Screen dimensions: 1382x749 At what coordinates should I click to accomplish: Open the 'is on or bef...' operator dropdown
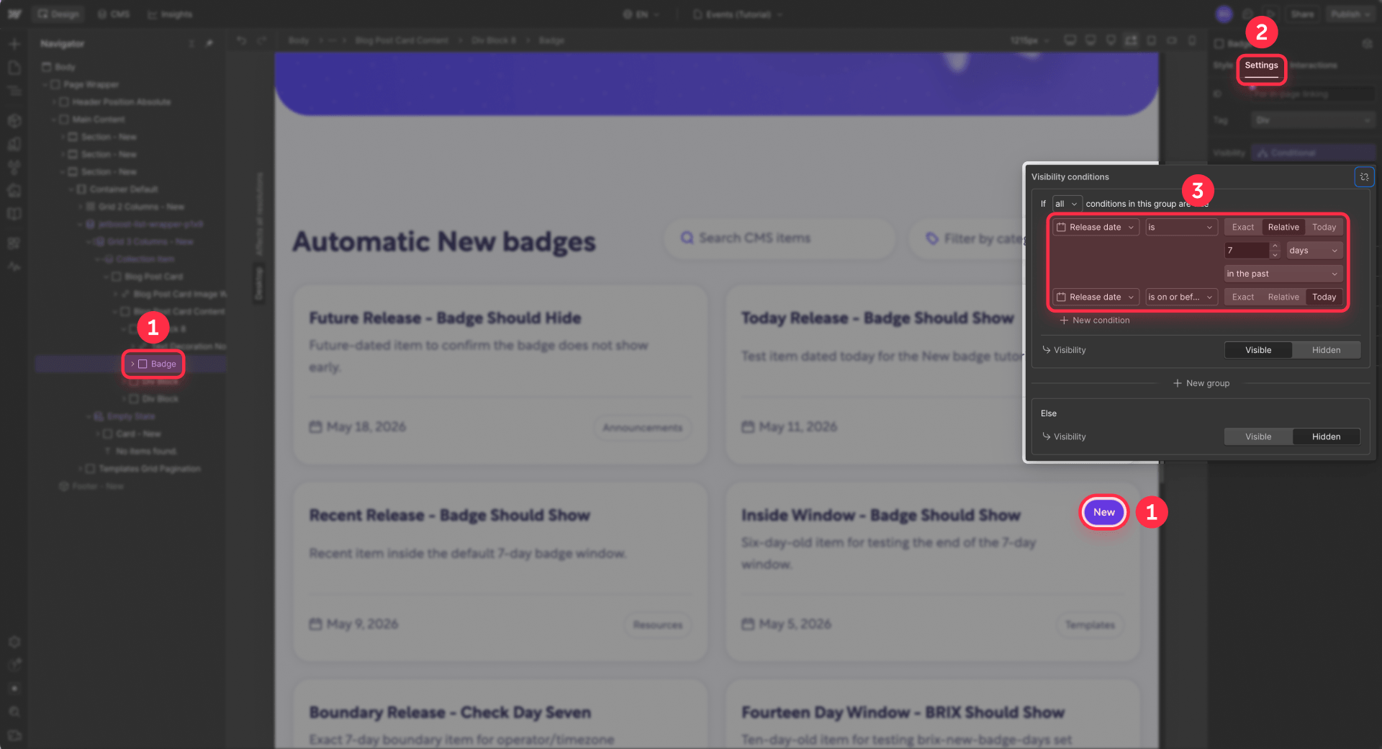1180,297
